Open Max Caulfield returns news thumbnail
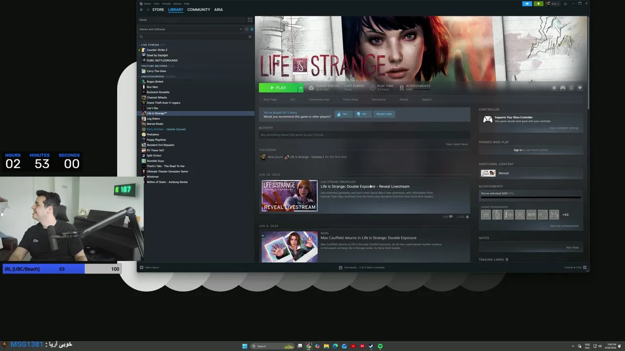 coord(290,247)
